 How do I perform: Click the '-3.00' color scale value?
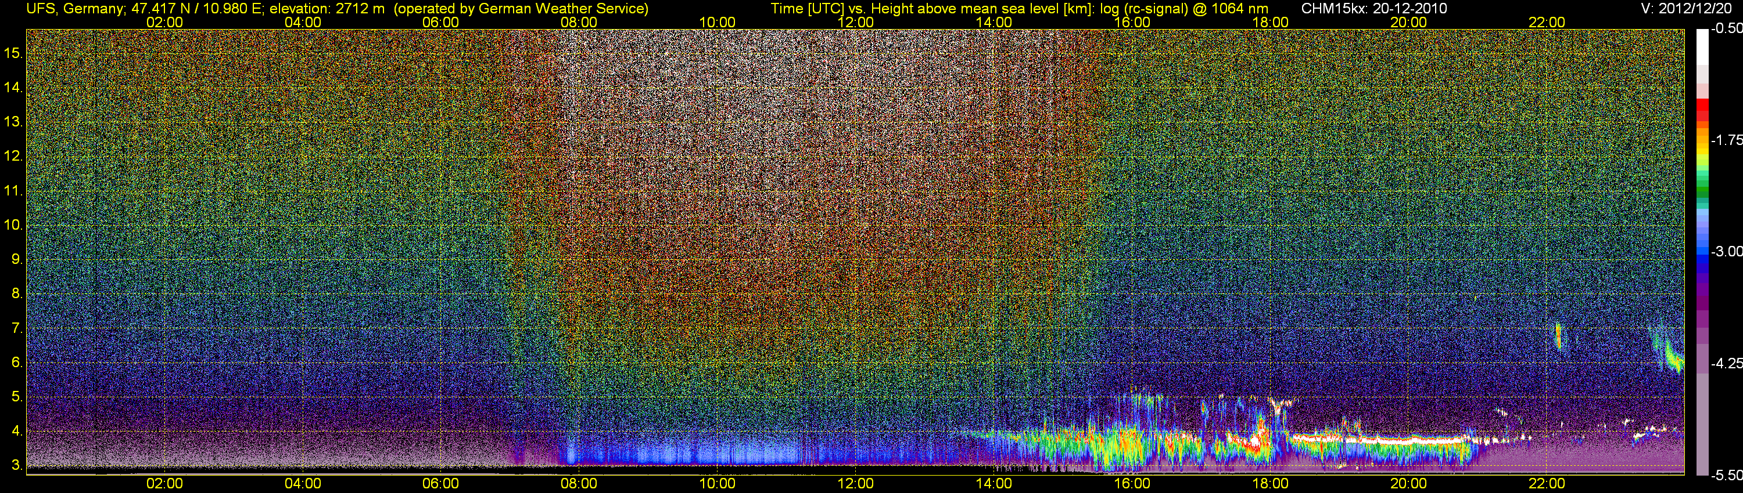[1726, 251]
